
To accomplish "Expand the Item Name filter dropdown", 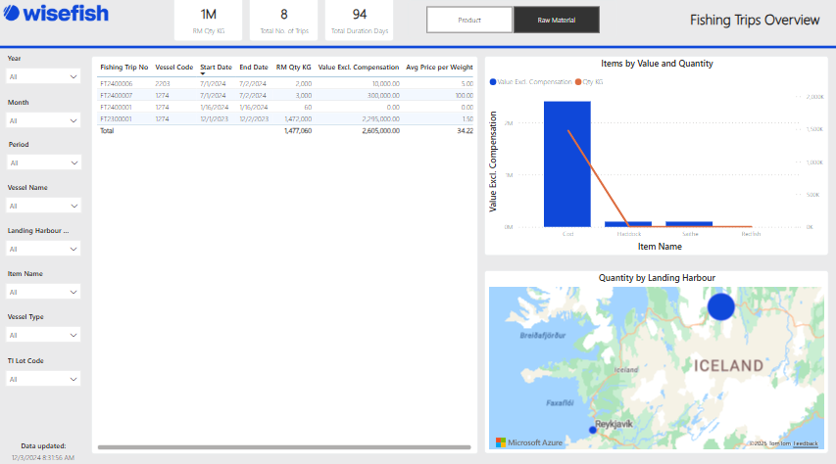I will pyautogui.click(x=43, y=292).
